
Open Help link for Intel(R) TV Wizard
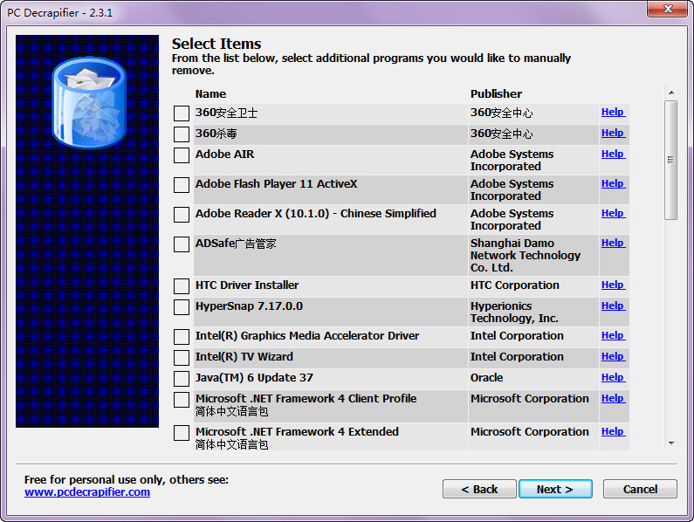612,357
